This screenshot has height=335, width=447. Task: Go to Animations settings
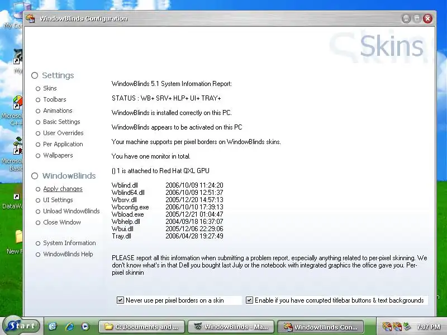(58, 111)
